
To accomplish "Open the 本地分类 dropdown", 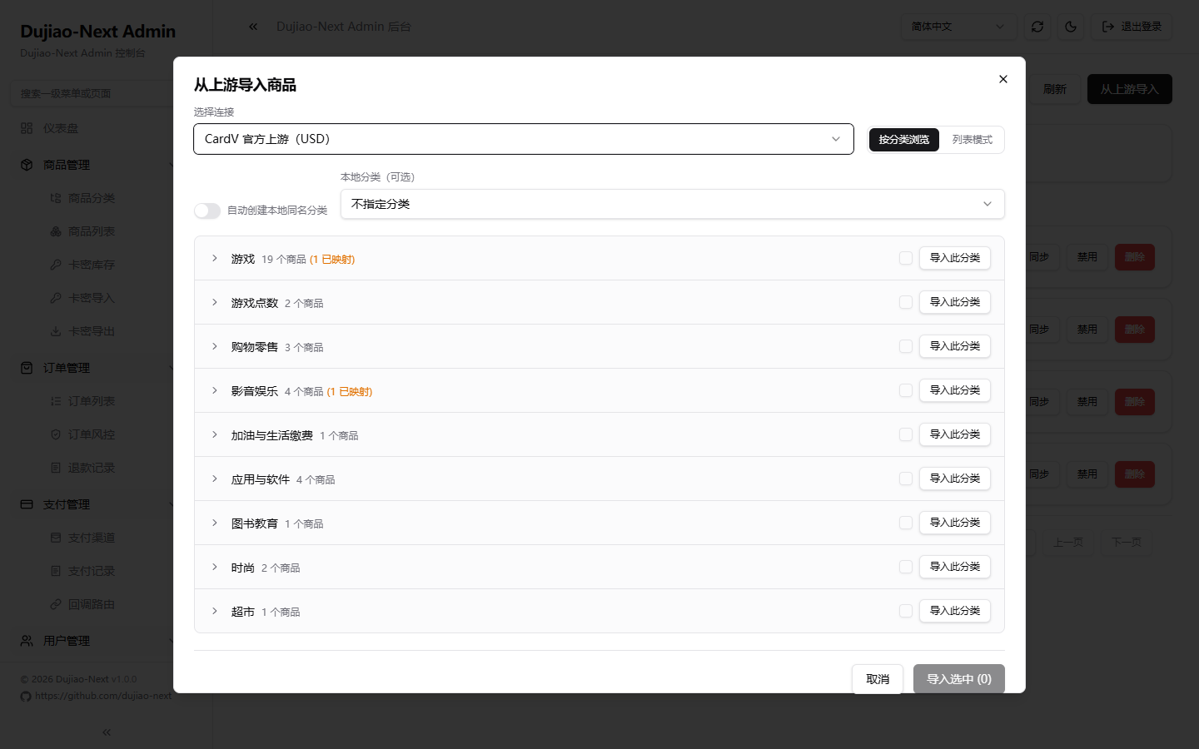I will (x=673, y=204).
